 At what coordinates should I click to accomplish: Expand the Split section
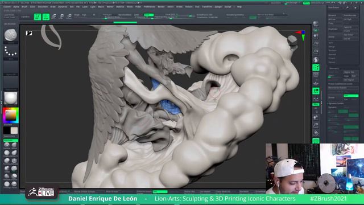pyautogui.click(x=331, y=43)
